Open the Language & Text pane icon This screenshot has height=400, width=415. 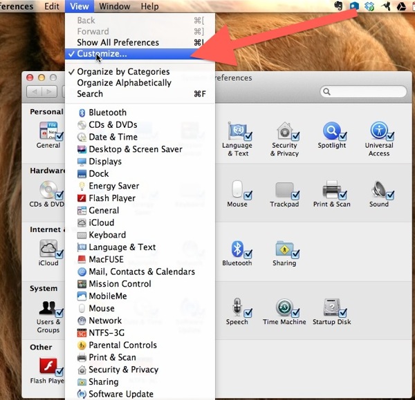(237, 131)
